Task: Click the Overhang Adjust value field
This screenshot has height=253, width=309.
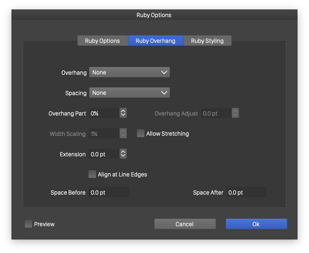Action: click(216, 113)
